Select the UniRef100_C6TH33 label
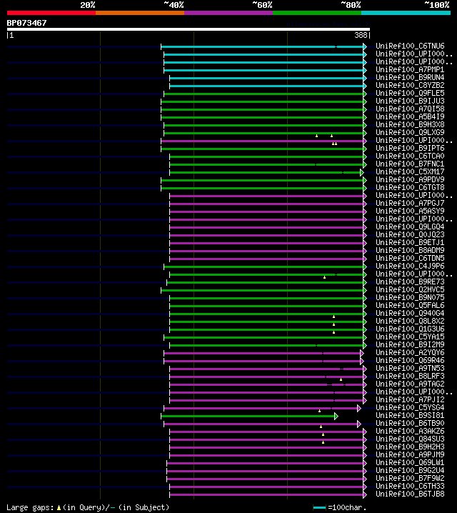The width and height of the screenshot is (457, 513). click(410, 486)
